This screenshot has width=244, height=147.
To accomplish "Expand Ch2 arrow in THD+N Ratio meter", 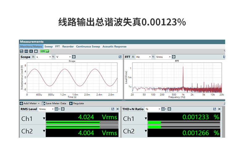I will click(146, 131).
